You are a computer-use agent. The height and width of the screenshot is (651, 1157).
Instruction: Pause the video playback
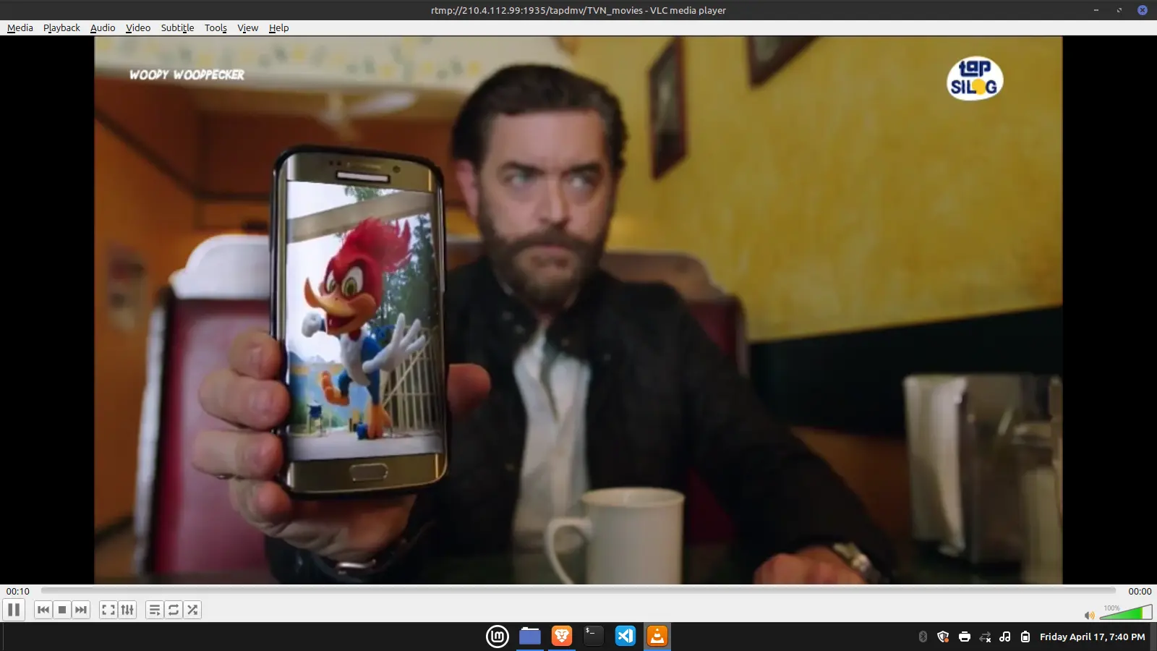click(14, 610)
